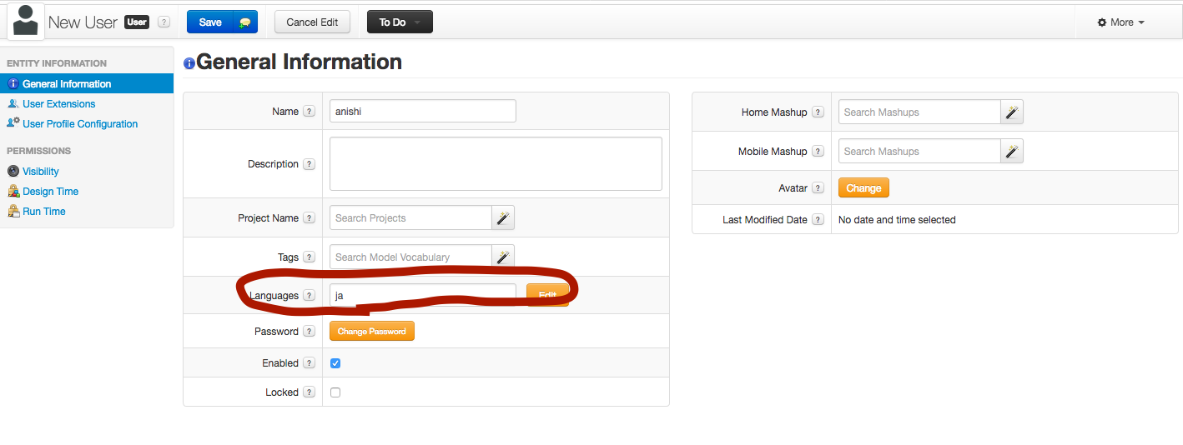Click the help icon next to Avatar

pyautogui.click(x=818, y=188)
